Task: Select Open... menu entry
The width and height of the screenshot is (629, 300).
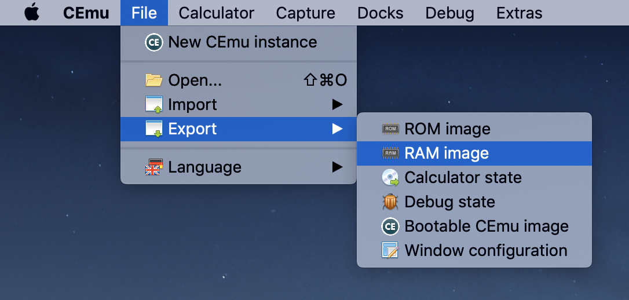Action: pos(238,81)
